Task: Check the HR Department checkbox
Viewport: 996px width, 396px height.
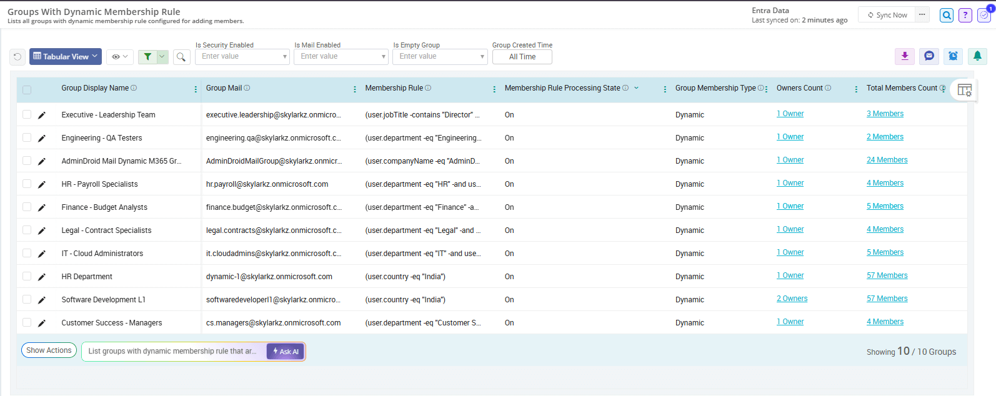Action: [27, 276]
